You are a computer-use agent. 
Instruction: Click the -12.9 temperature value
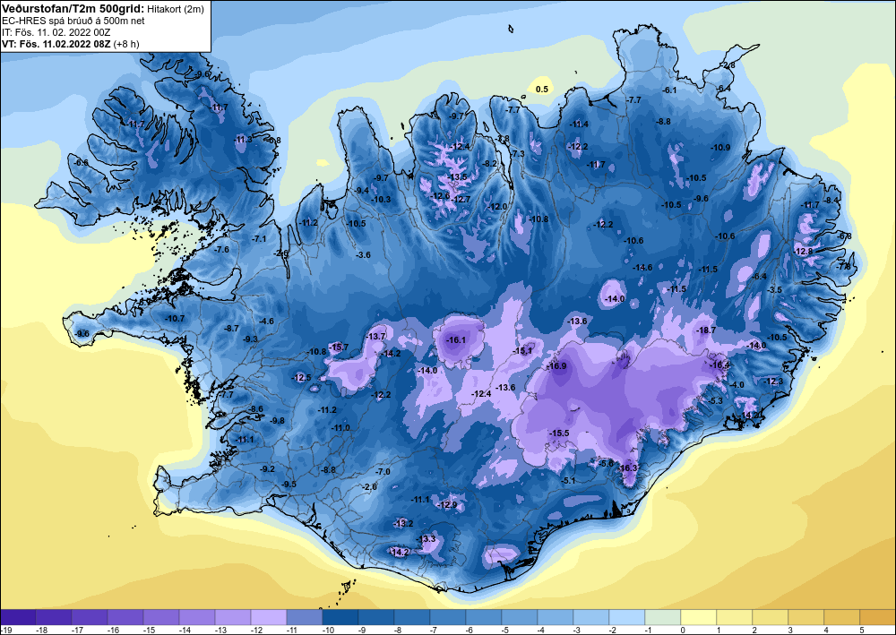(447, 505)
